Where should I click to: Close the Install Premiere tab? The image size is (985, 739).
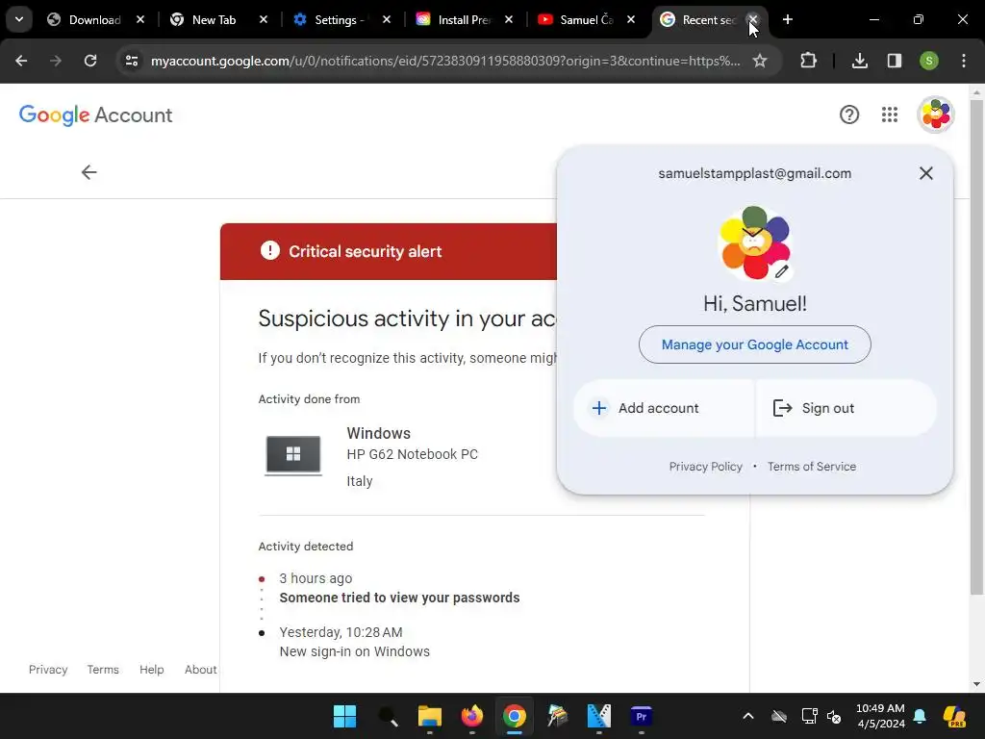(x=509, y=19)
